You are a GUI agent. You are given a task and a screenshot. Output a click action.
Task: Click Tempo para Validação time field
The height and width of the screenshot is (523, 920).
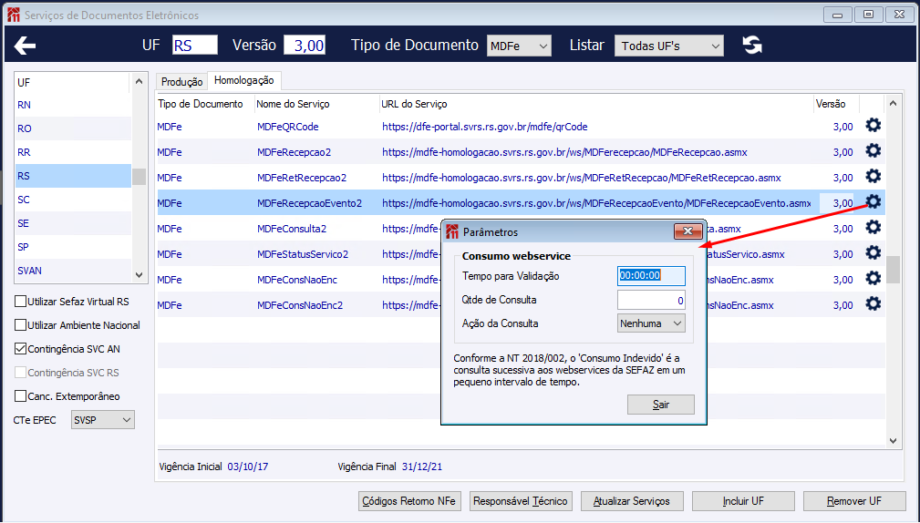pos(651,276)
